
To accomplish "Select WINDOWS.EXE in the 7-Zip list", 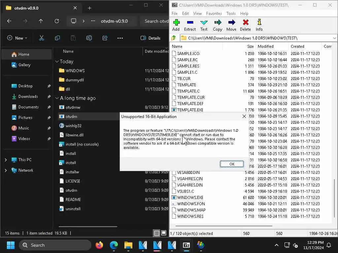I will (190, 198).
